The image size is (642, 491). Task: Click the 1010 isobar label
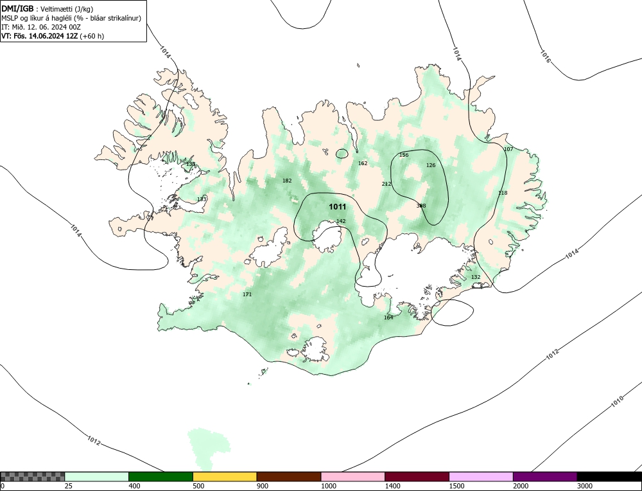[x=618, y=401]
